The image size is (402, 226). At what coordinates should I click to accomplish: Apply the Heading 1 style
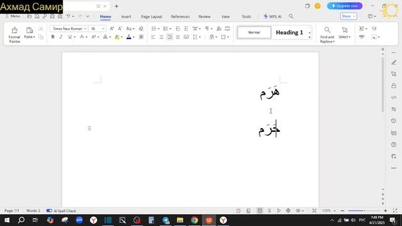pos(289,32)
